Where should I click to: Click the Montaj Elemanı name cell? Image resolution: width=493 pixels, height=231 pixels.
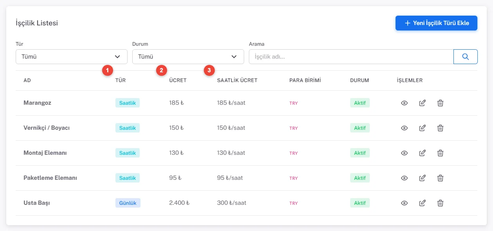(45, 153)
